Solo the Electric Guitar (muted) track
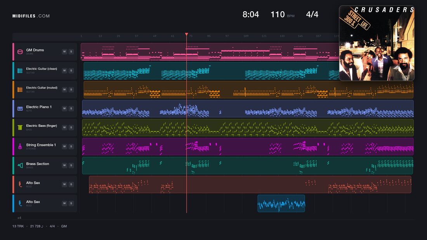The height and width of the screenshot is (240, 427). click(x=71, y=90)
